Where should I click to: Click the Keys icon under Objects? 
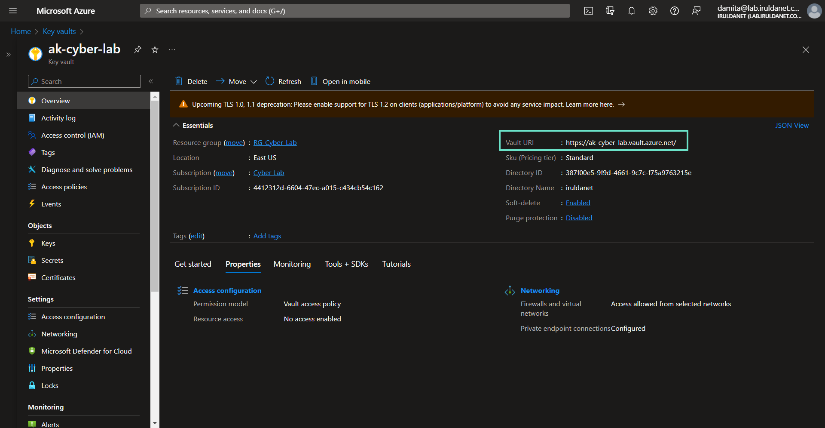click(x=32, y=243)
